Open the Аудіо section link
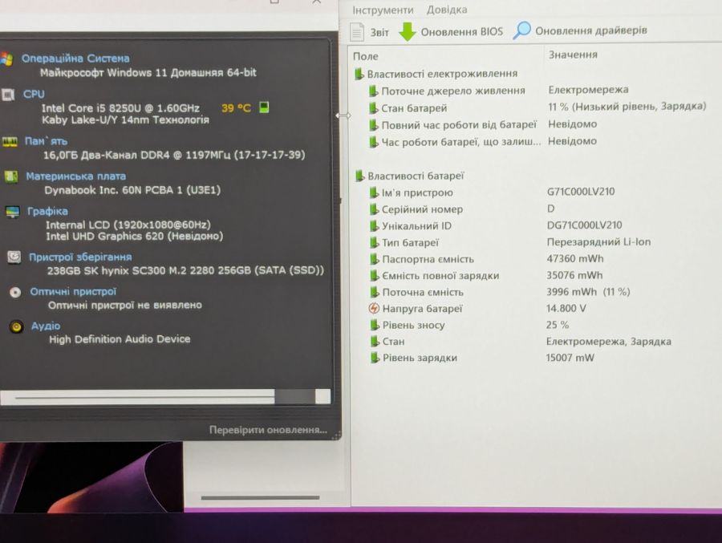722x543 pixels. click(46, 326)
